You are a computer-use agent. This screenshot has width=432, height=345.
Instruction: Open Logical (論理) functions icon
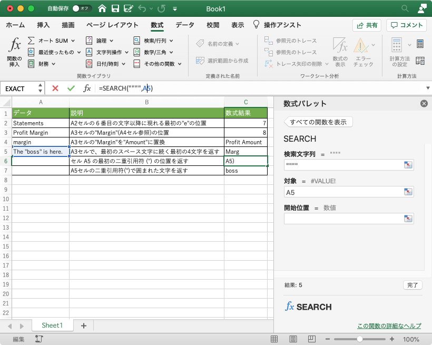tap(89, 41)
